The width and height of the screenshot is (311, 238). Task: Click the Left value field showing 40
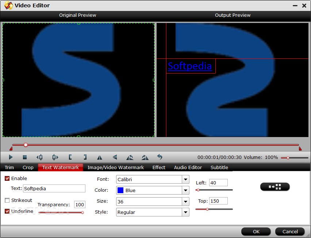[x=218, y=183]
